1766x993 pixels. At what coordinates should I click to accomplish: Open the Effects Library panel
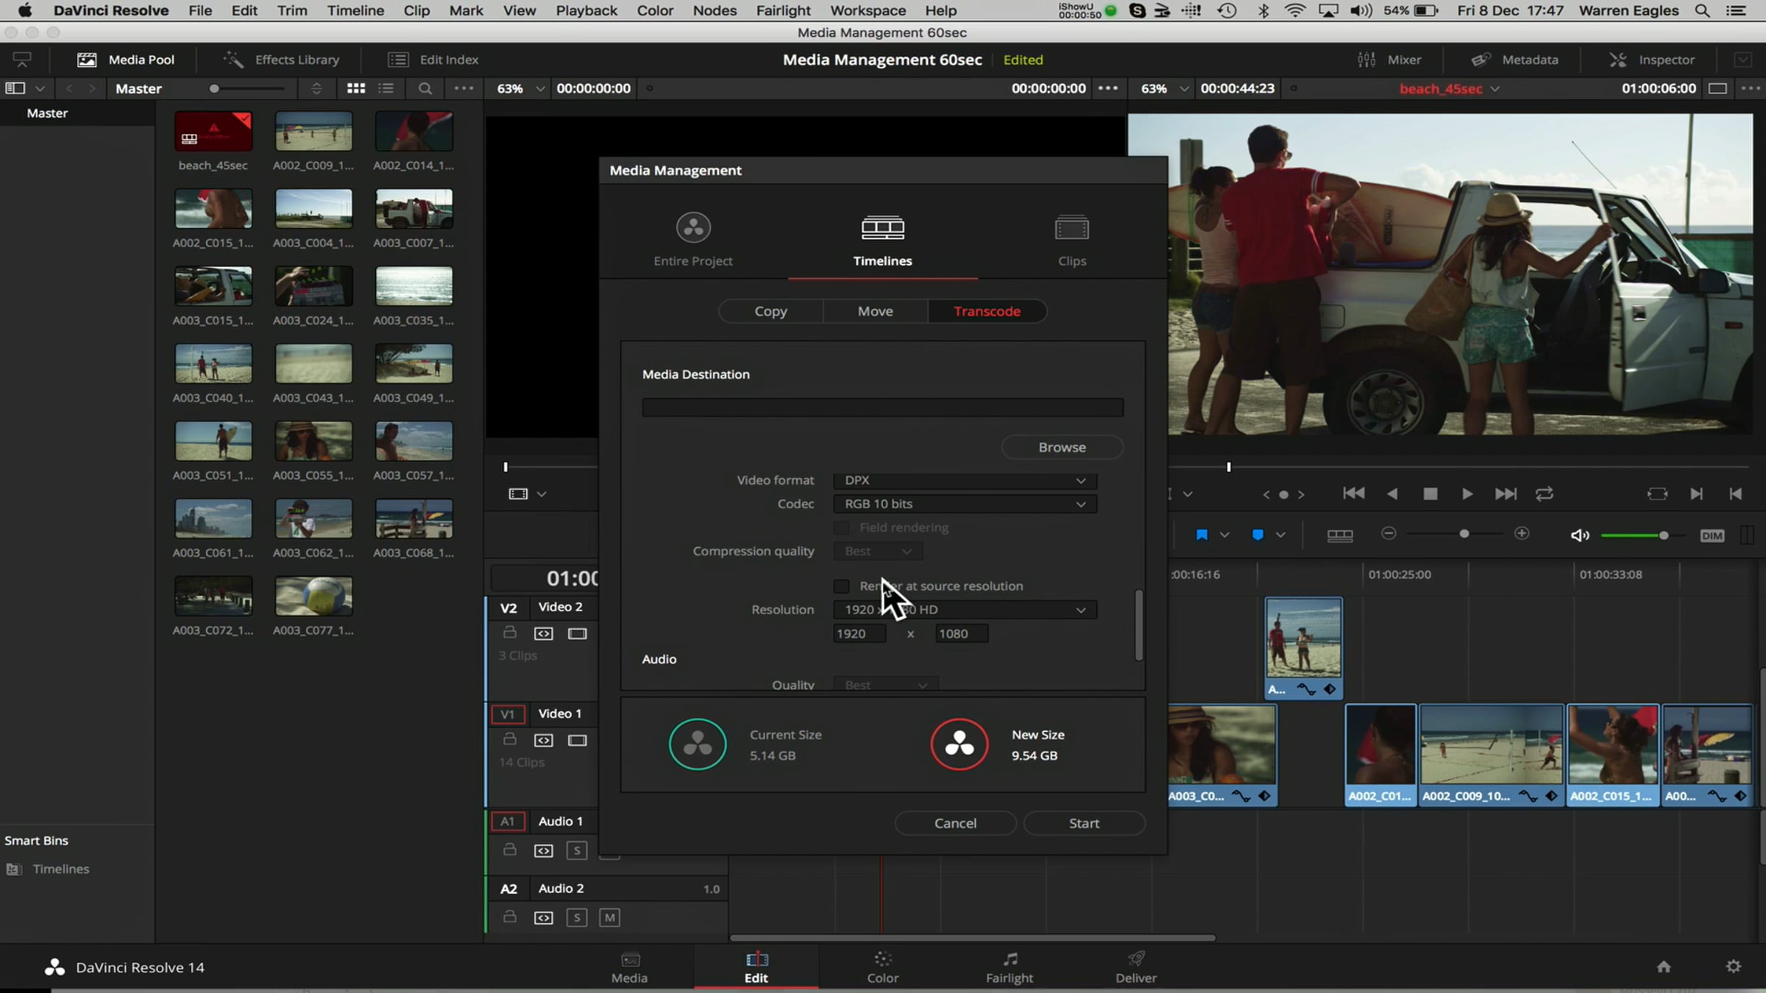(282, 60)
